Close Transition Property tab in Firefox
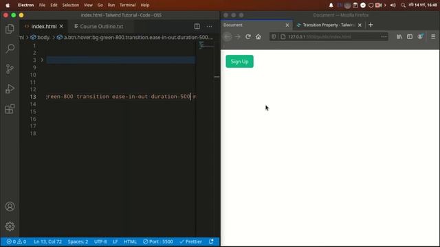This screenshot has height=247, width=440. coord(360,25)
